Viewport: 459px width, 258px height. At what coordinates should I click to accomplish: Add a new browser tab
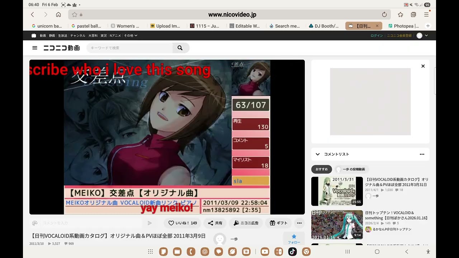[428, 26]
